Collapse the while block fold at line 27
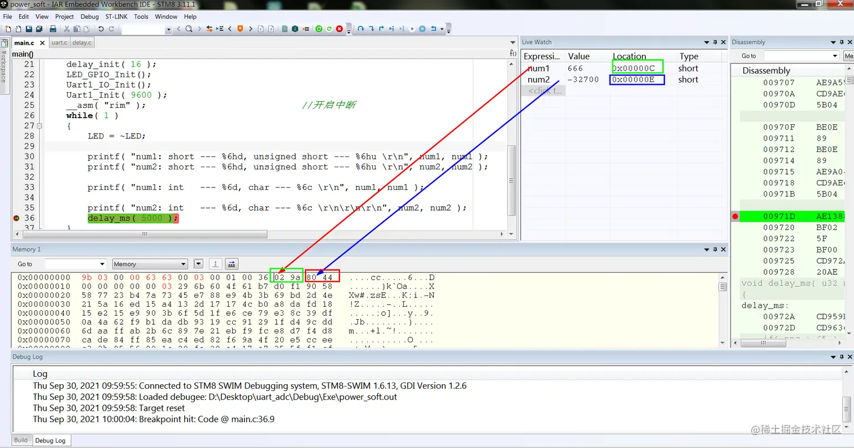Image resolution: width=854 pixels, height=448 pixels. [38, 126]
